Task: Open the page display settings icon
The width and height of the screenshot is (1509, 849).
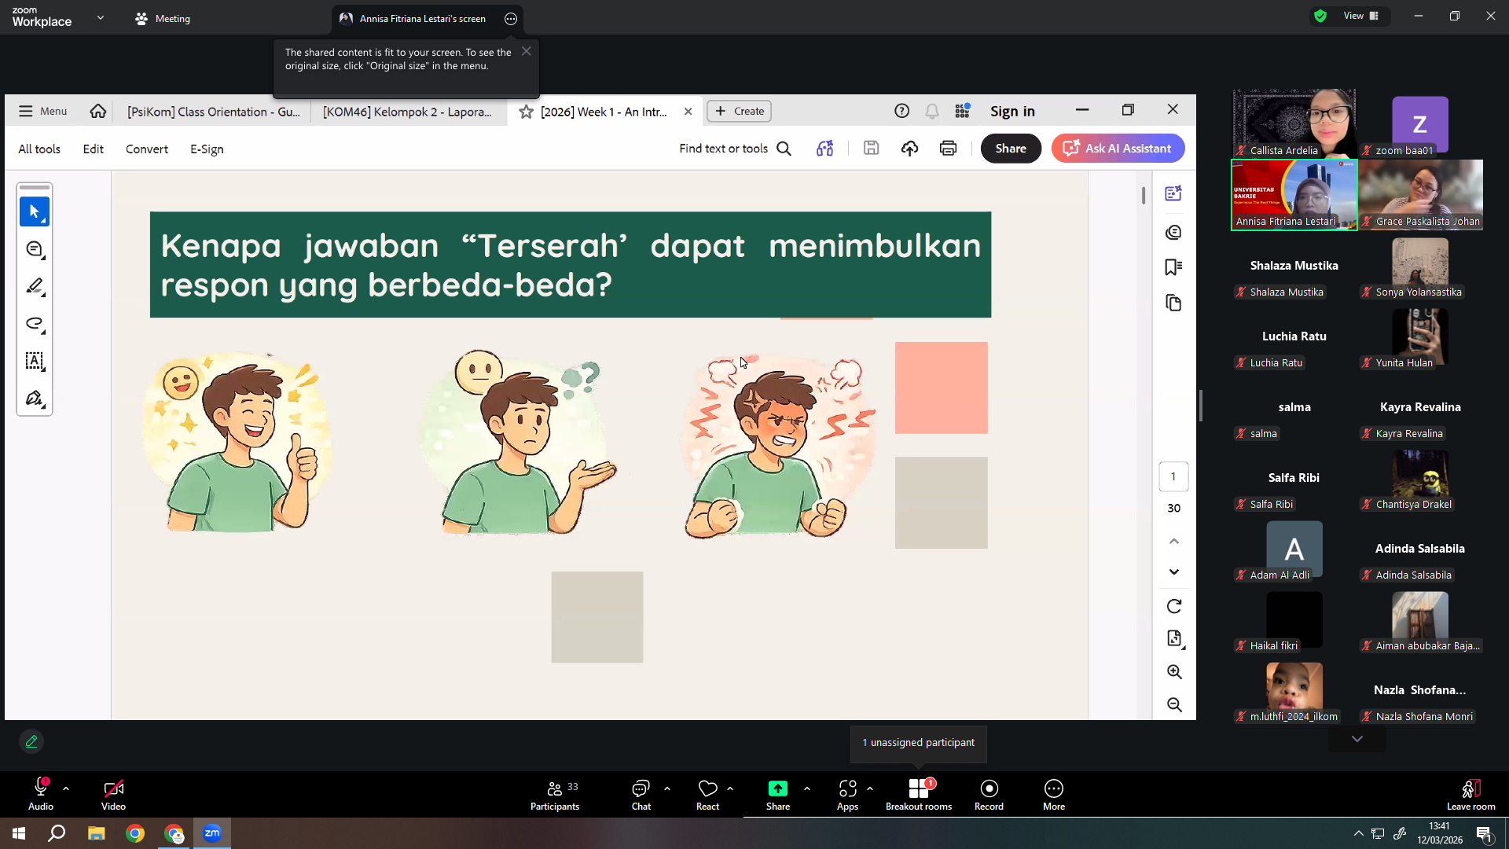Action: 1174,638
